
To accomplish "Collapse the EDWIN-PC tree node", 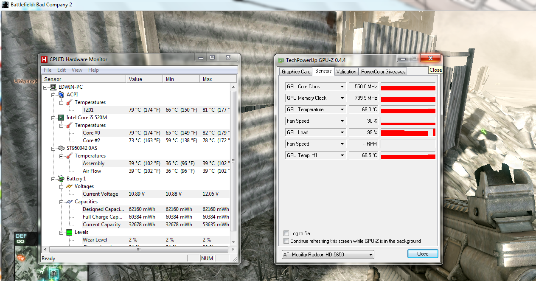I will point(46,87).
